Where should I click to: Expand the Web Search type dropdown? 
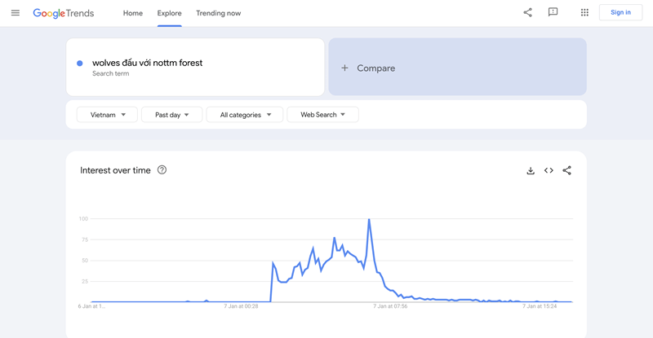[x=322, y=115]
